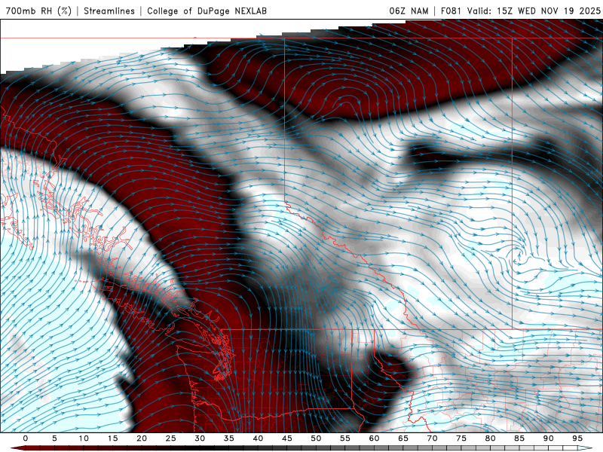Viewport: 603px width, 452px height.
Task: Select the "06Z NAM" model run label
Action: 409,11
